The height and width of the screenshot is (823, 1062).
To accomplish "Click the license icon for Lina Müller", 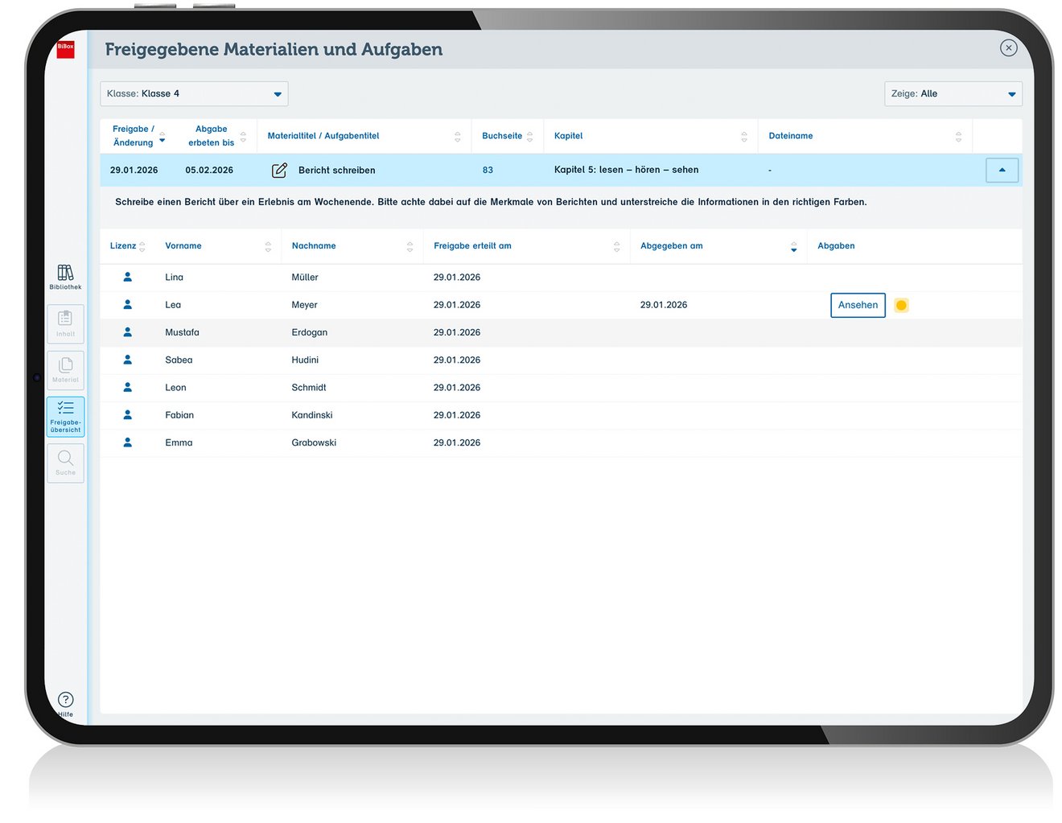I will [x=127, y=277].
